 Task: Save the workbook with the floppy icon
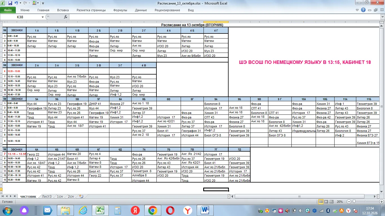[x=10, y=3]
